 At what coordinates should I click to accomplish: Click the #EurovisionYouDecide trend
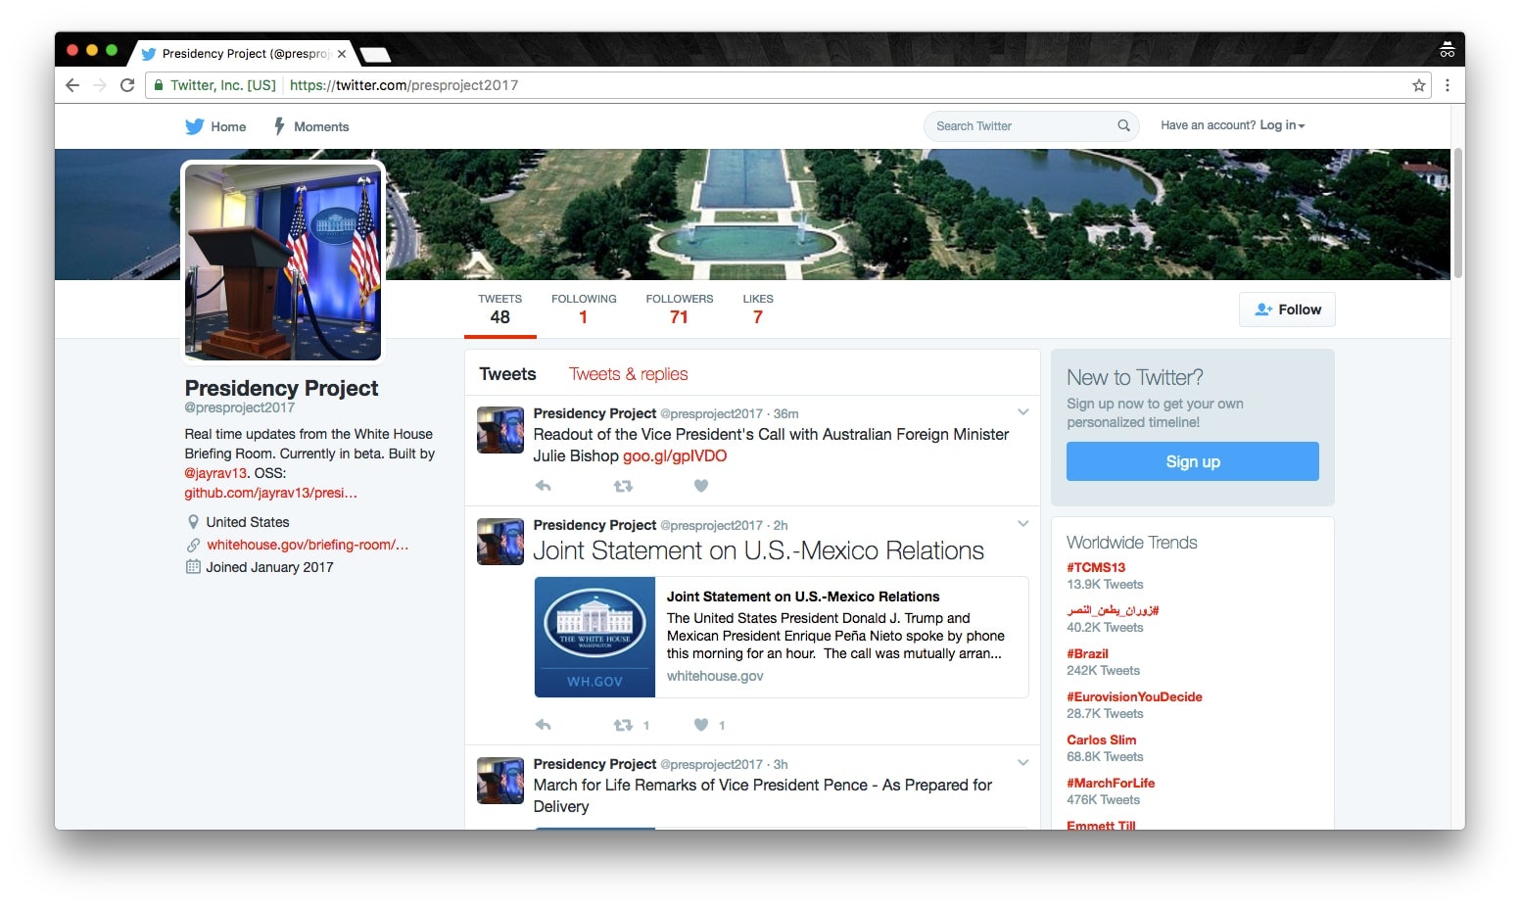click(1134, 696)
